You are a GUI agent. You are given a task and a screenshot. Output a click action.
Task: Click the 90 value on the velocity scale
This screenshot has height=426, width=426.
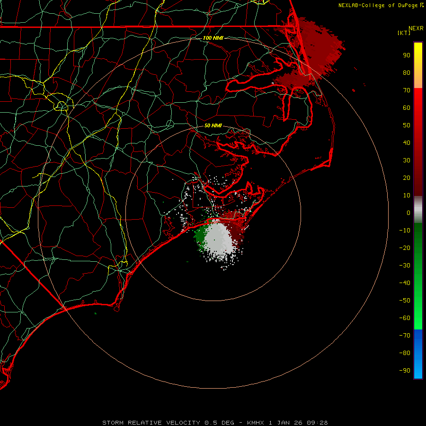coord(407,55)
